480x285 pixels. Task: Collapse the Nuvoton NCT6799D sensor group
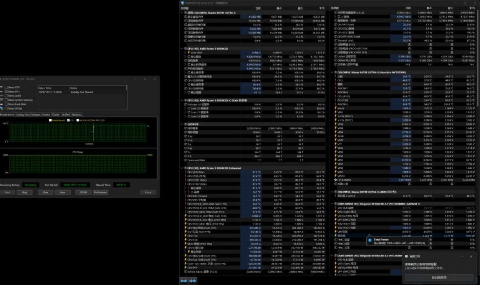pyautogui.click(x=332, y=72)
